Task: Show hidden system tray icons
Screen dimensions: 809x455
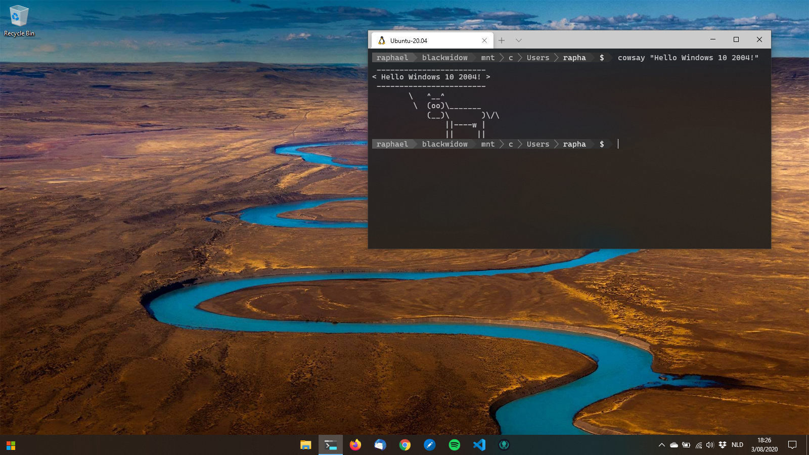Action: point(661,445)
